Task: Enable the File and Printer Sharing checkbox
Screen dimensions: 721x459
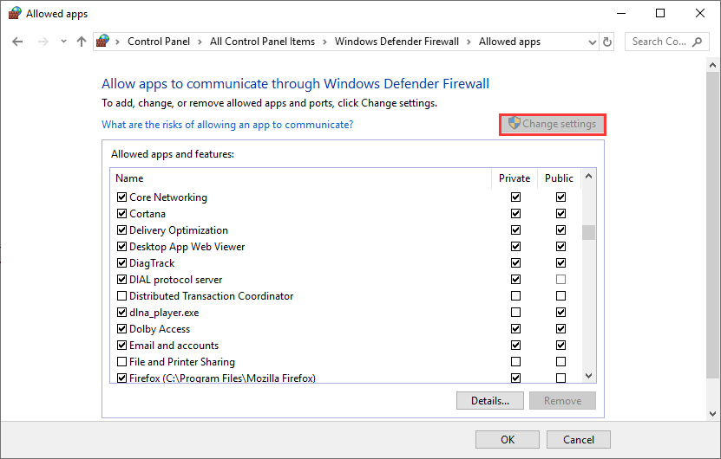Action: tap(121, 362)
